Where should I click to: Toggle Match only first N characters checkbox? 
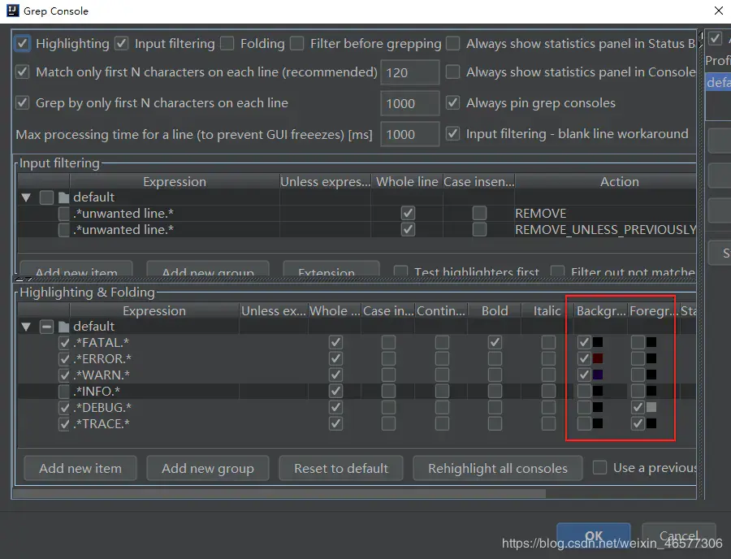23,71
